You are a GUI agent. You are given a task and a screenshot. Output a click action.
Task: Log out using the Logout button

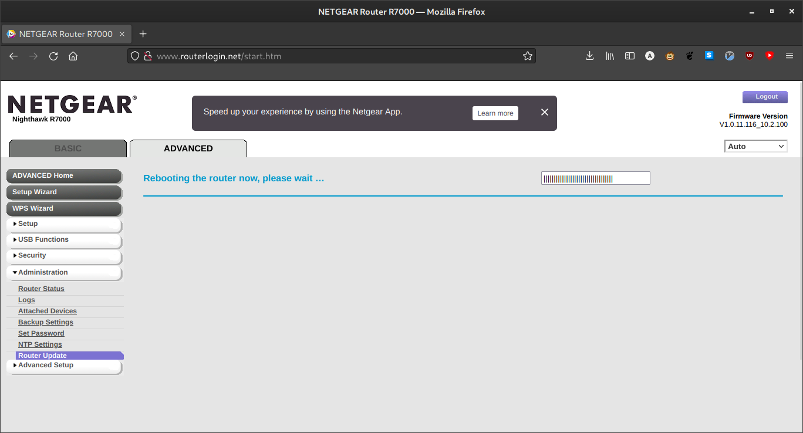click(765, 97)
